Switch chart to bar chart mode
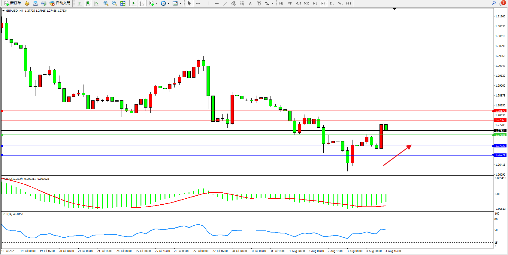The image size is (508, 255). tap(79, 3)
